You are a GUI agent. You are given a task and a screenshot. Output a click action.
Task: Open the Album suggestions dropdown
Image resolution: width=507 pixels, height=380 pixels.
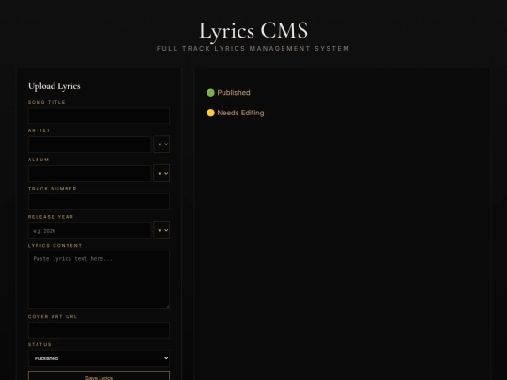(x=161, y=174)
